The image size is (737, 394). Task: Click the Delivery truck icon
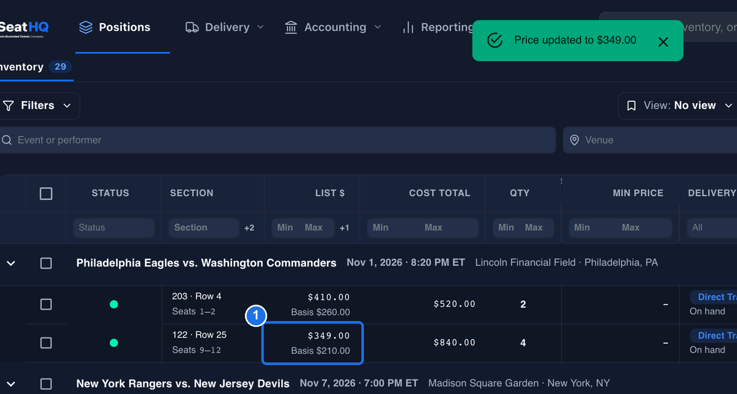pyautogui.click(x=192, y=27)
